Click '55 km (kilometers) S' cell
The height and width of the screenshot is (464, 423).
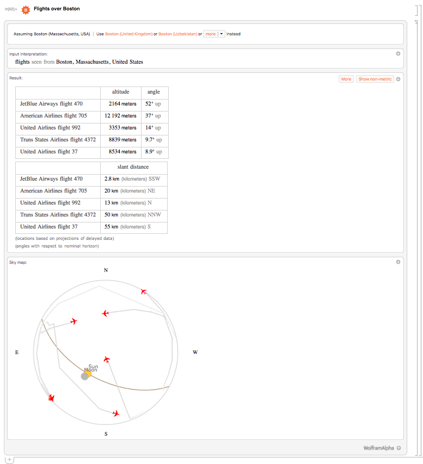(x=127, y=227)
